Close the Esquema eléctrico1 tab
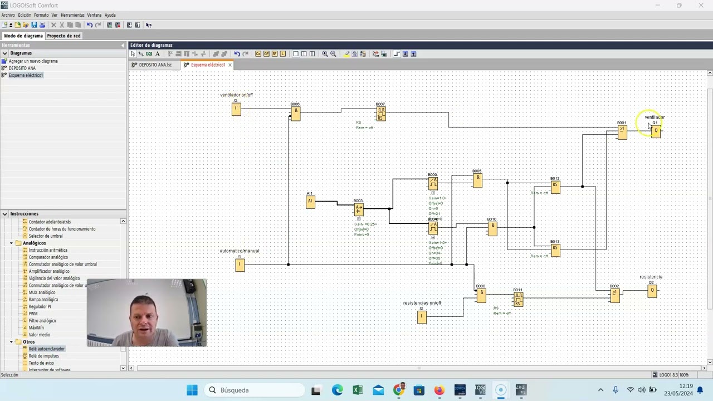This screenshot has height=401, width=713. pos(229,65)
